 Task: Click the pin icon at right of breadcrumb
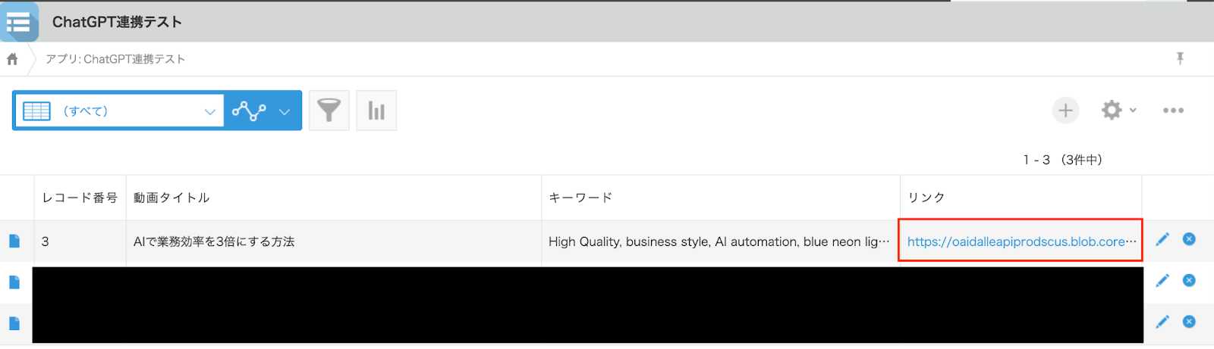coord(1180,58)
